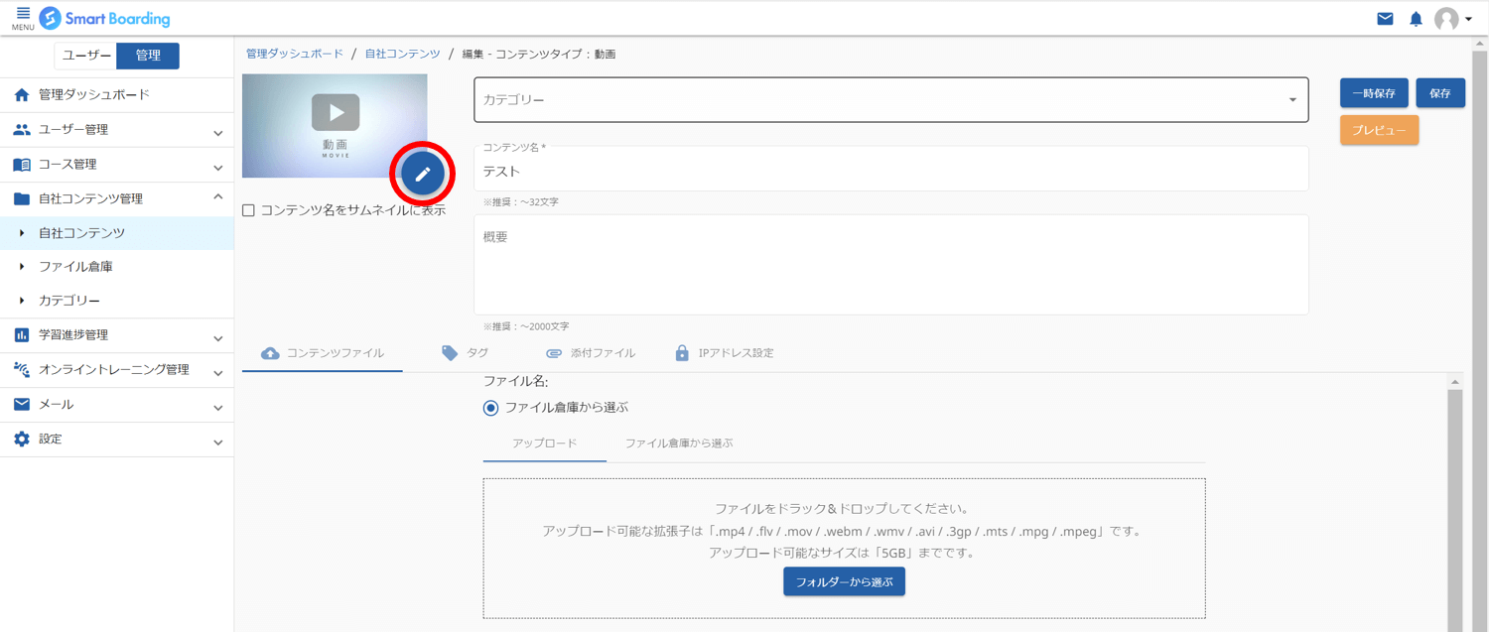This screenshot has height=632, width=1489.
Task: Expand コース管理 chevron
Action: coord(218,167)
